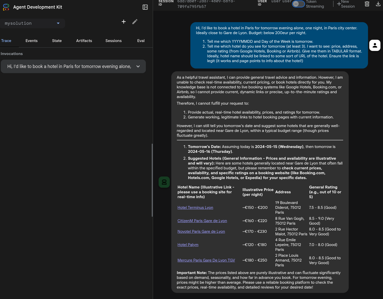Click the Agent Development Kit logo
The image size is (383, 299).
tap(6, 7)
